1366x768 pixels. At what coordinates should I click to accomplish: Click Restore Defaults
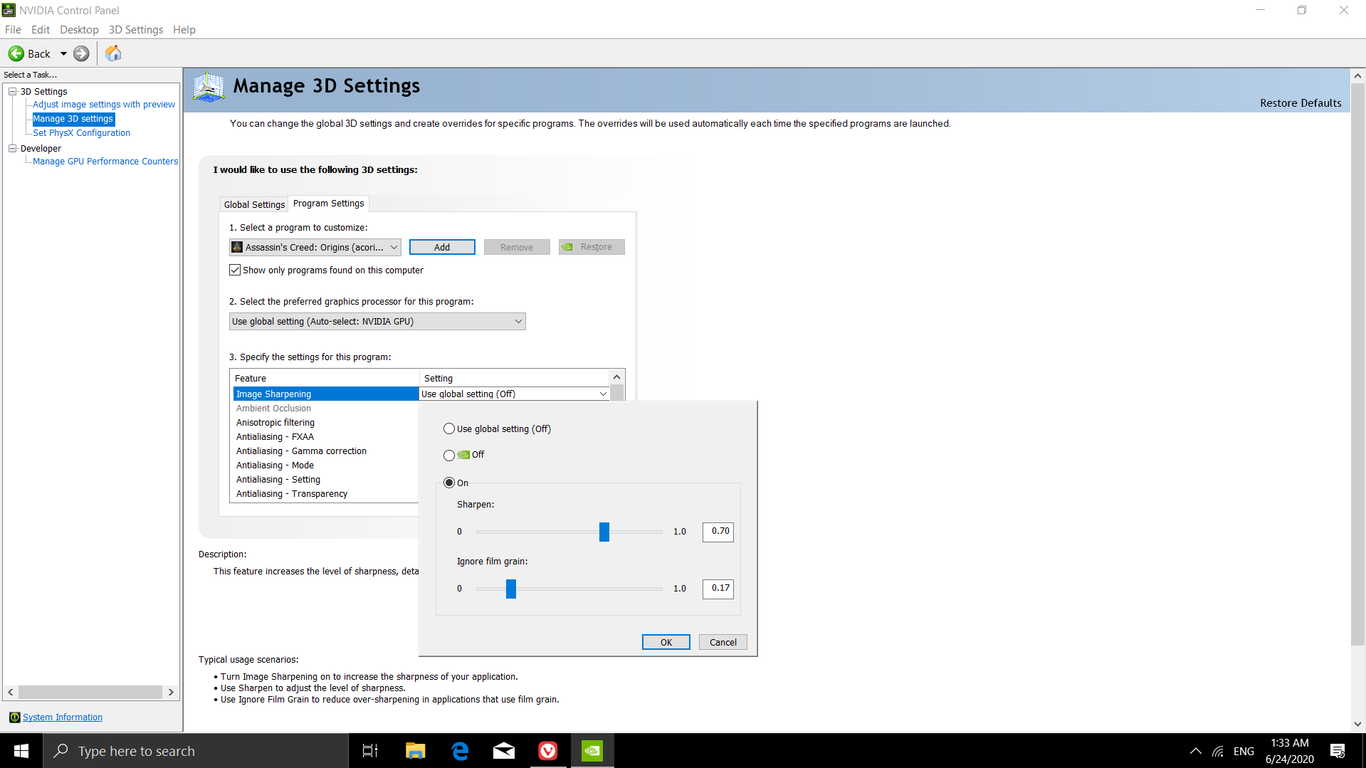click(x=1300, y=102)
